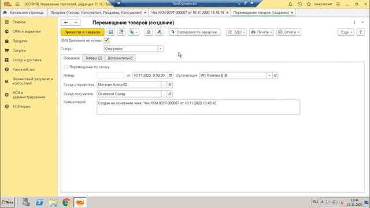Image resolution: width=370 pixels, height=208 pixels.
Task: Open Казначейство section
Action: 24,69
